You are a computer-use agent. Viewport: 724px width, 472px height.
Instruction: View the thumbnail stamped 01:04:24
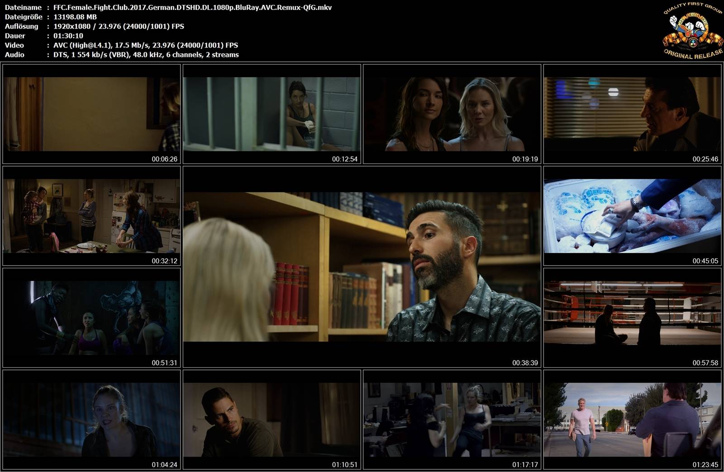[x=91, y=420]
